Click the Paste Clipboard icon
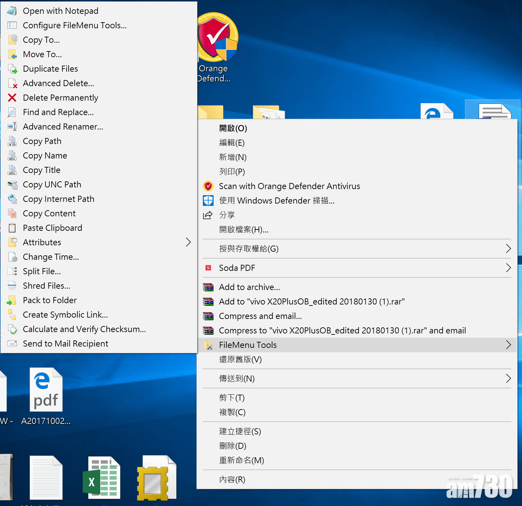 pyautogui.click(x=12, y=228)
